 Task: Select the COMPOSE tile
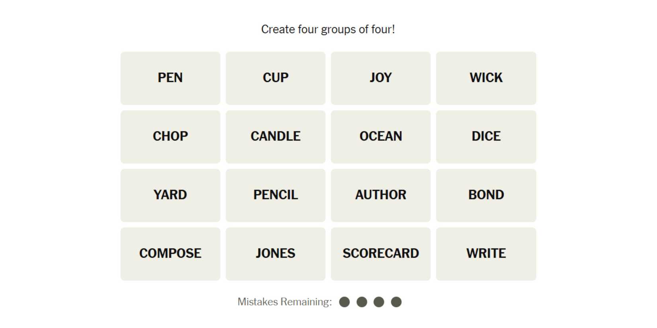point(170,254)
